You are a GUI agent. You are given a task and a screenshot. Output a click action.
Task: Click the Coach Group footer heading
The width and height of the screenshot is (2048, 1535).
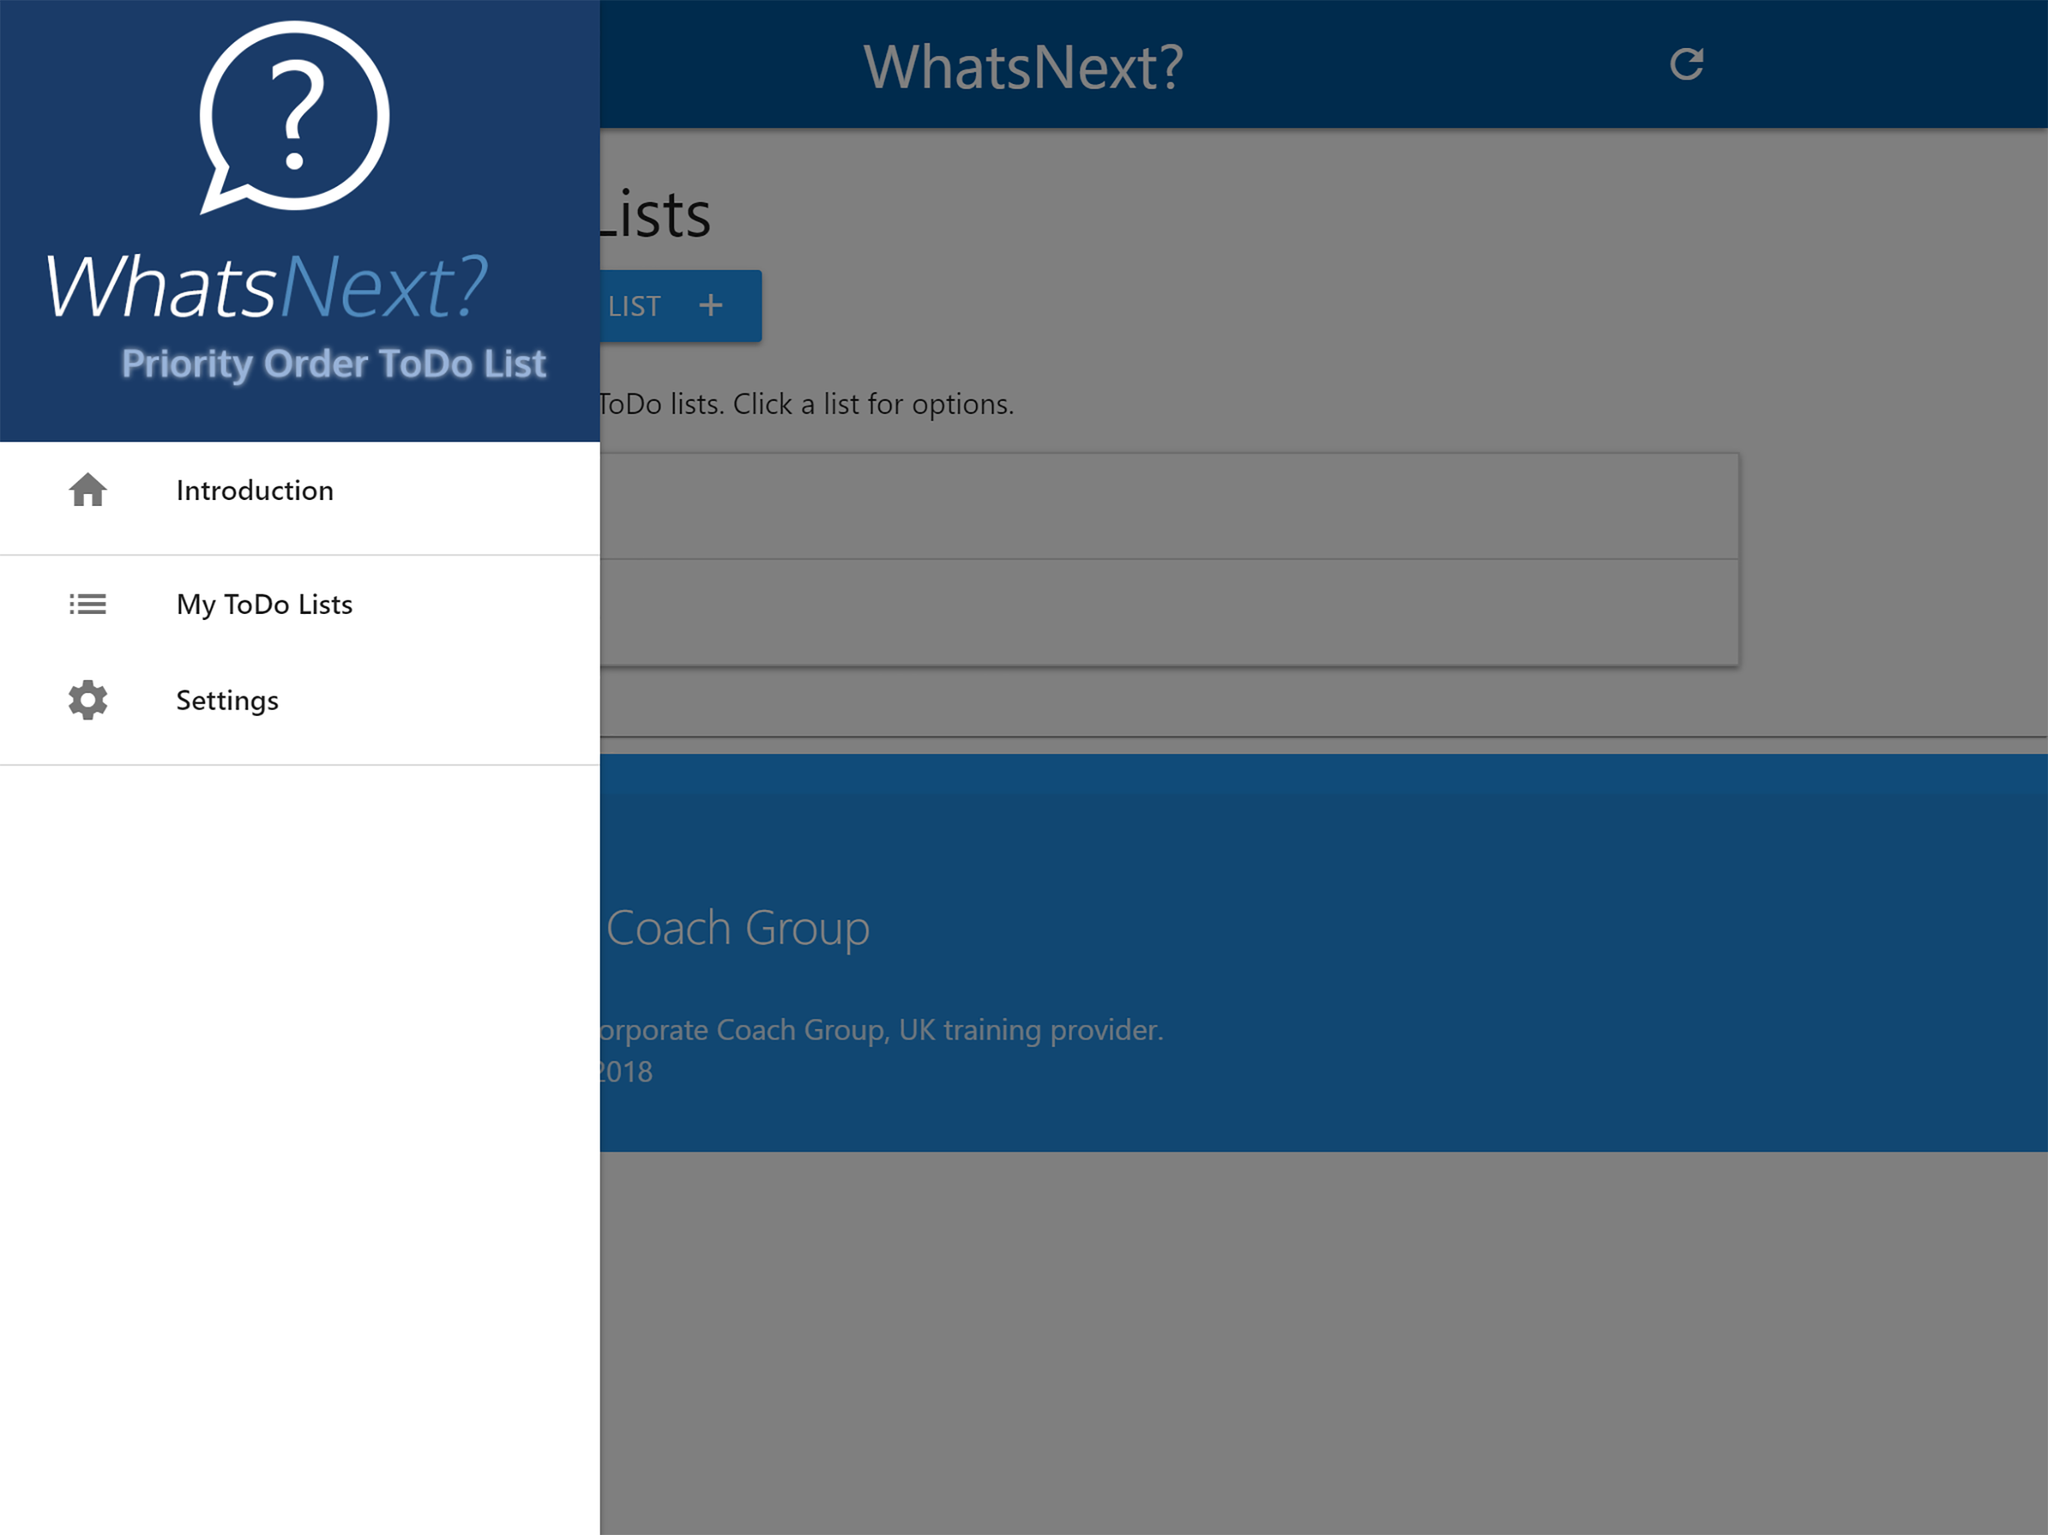(x=737, y=929)
